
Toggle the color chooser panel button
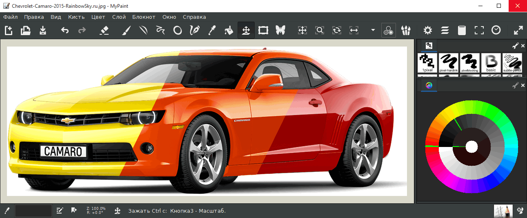[389, 30]
